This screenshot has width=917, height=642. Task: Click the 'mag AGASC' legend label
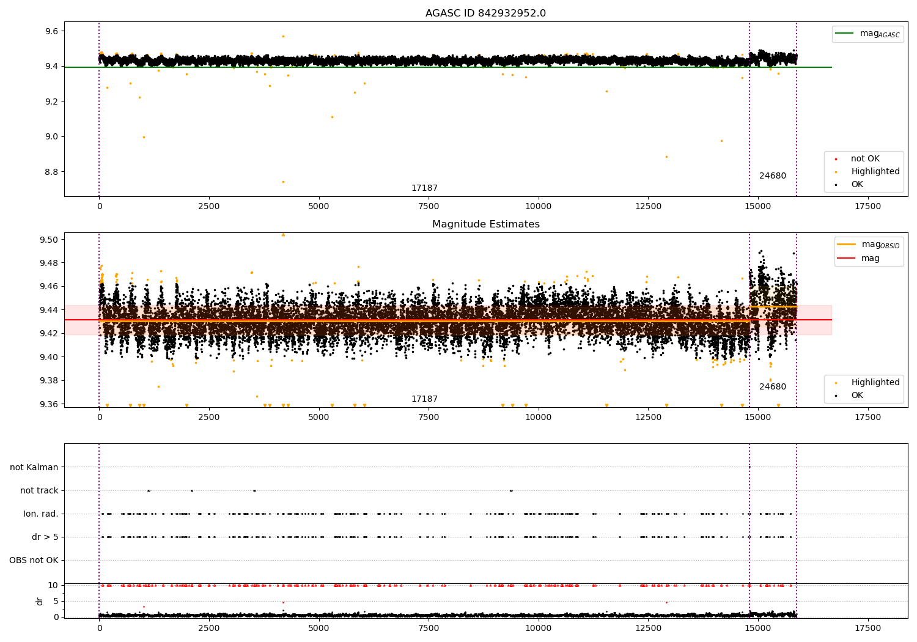tap(880, 34)
